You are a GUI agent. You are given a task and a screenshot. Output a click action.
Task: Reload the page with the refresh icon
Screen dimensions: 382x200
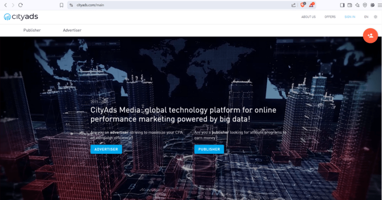(x=21, y=5)
